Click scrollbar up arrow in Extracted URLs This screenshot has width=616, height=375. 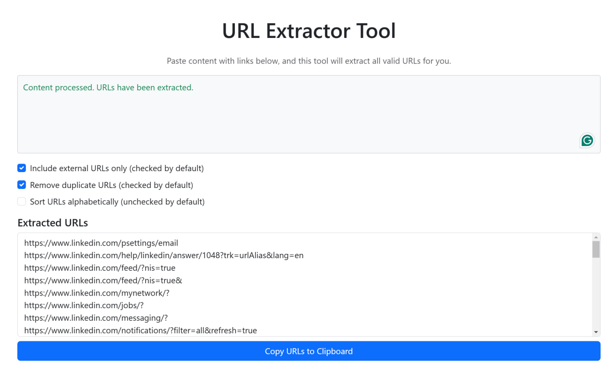pos(596,237)
